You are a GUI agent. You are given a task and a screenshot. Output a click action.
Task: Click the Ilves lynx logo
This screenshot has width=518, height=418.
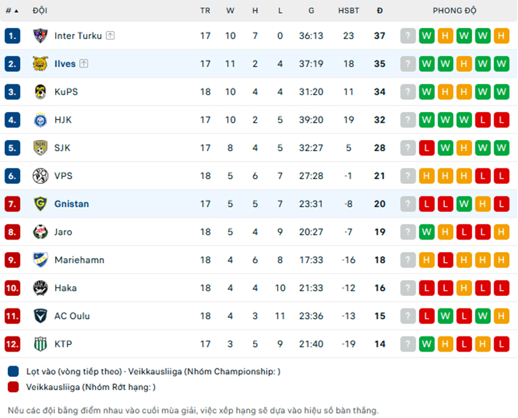(41, 64)
